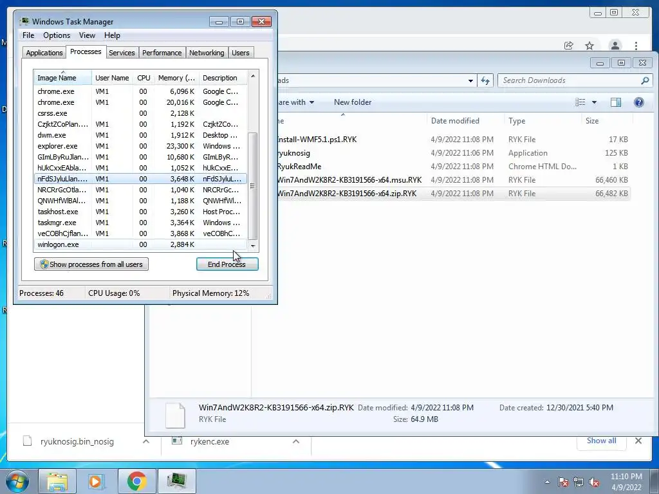Click the file icon in the details pane
The width and height of the screenshot is (659, 494).
tap(175, 415)
